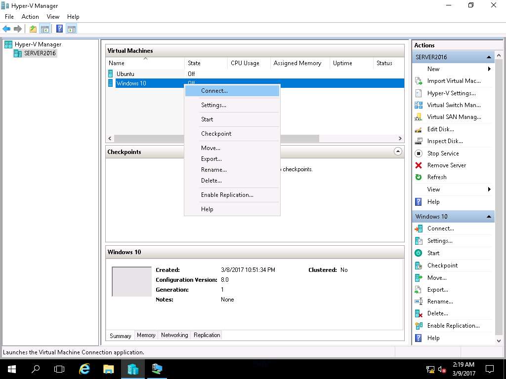This screenshot has width=506, height=379.
Task: Choose Connect... in the context menu
Action: pos(232,91)
